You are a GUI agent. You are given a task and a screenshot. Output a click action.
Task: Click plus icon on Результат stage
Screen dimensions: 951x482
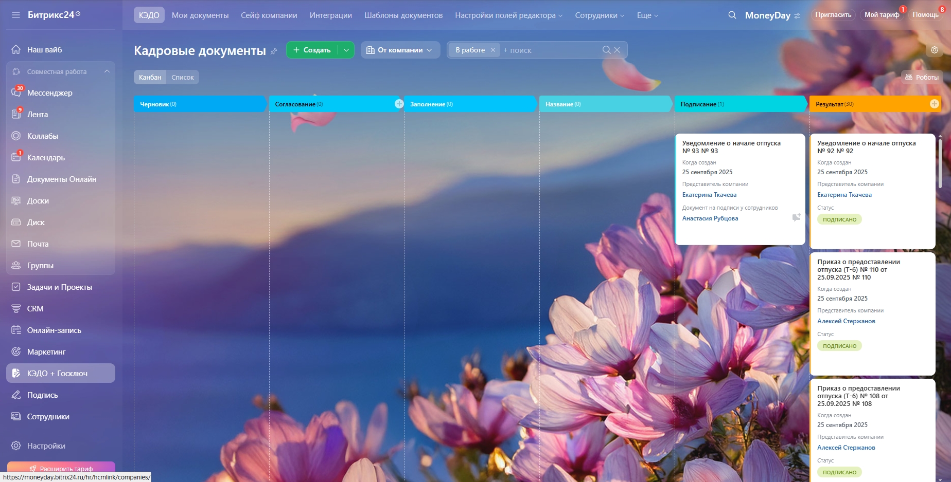(x=934, y=104)
